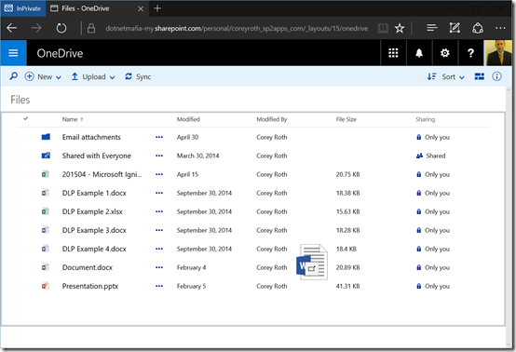The height and width of the screenshot is (352, 516).
Task: Click the Word icon for Document.docx
Action: [x=46, y=267]
